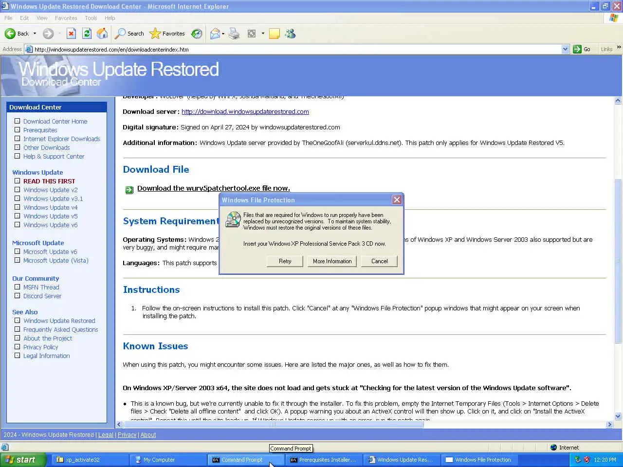Open Download Center Home in the sidebar
Screen dimensions: 623x467
[55, 121]
